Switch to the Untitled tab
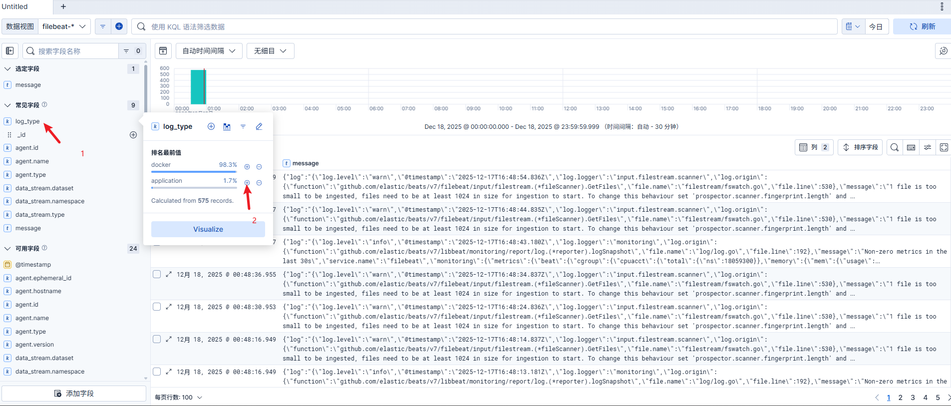Image resolution: width=951 pixels, height=406 pixels. (15, 6)
